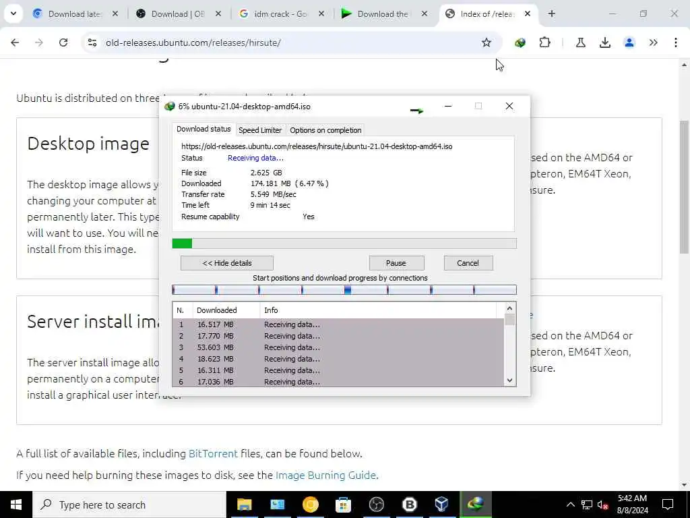690x518 pixels.
Task: Open Chrome downloads tray icon
Action: pyautogui.click(x=605, y=42)
